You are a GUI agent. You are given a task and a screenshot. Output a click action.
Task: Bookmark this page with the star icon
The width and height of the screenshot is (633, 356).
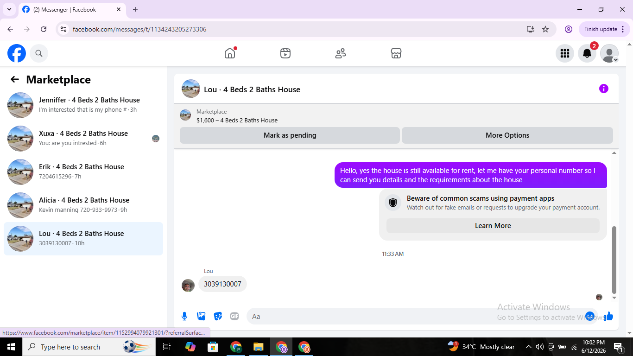coord(545,29)
